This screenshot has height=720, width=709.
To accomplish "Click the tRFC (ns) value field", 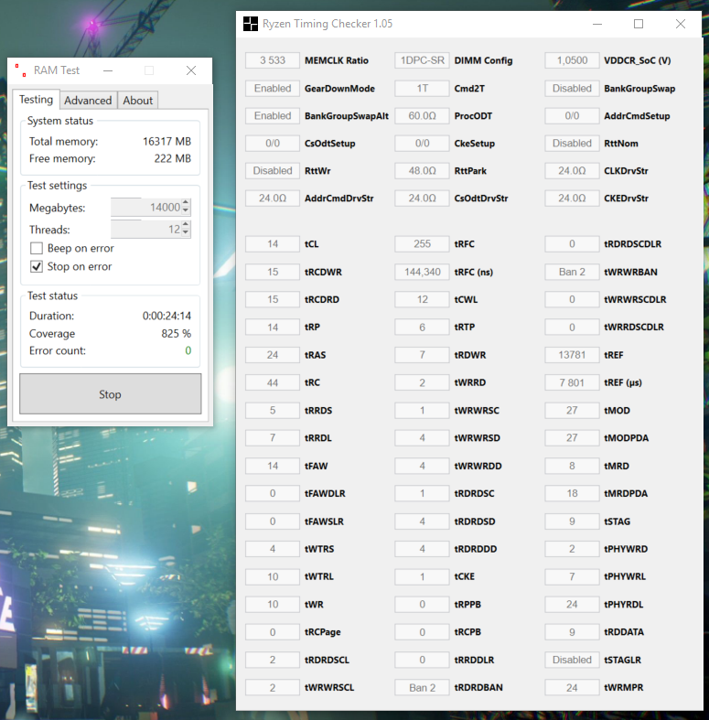I will [x=422, y=272].
